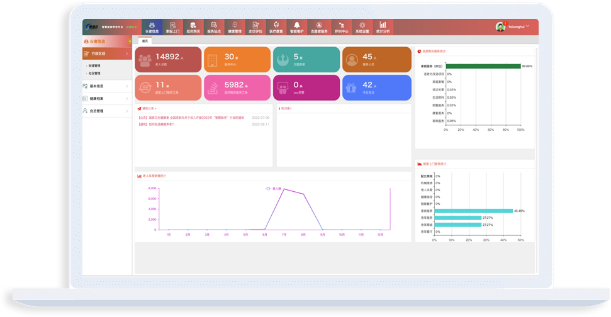Click the hdzonghui user avatar
611x317 pixels.
(500, 27)
